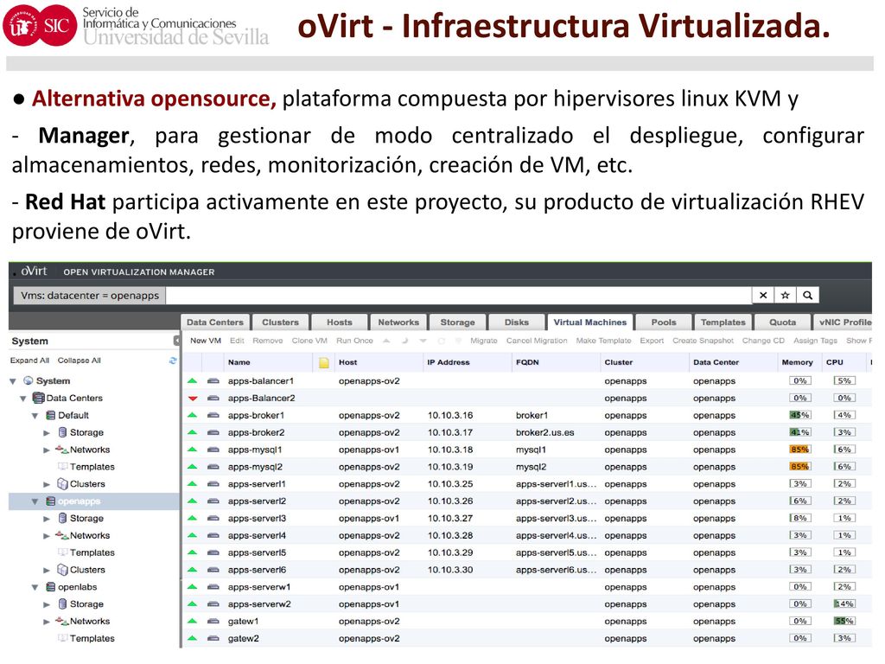885x664 pixels.
Task: Click the red down status icon of apps-Balancer2
Action: click(x=193, y=398)
